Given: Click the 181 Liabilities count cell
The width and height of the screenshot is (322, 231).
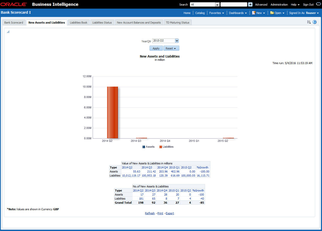Looking at the screenshot, I should 141,199.
